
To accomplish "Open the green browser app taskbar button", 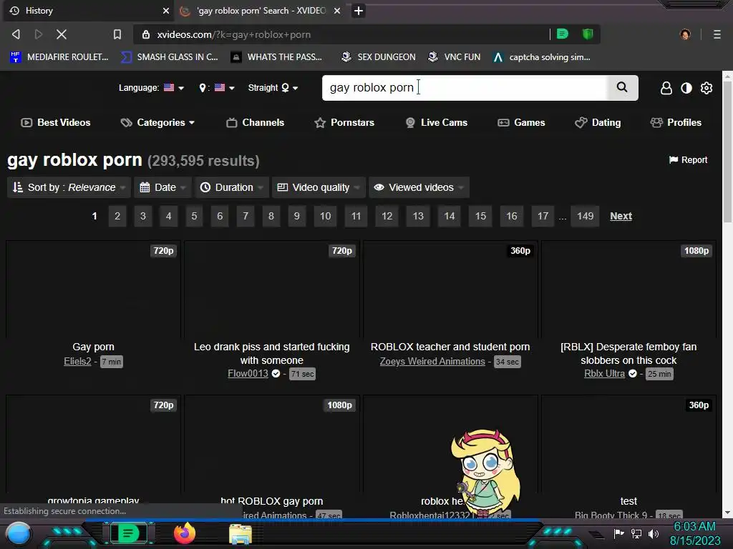I will 129,533.
